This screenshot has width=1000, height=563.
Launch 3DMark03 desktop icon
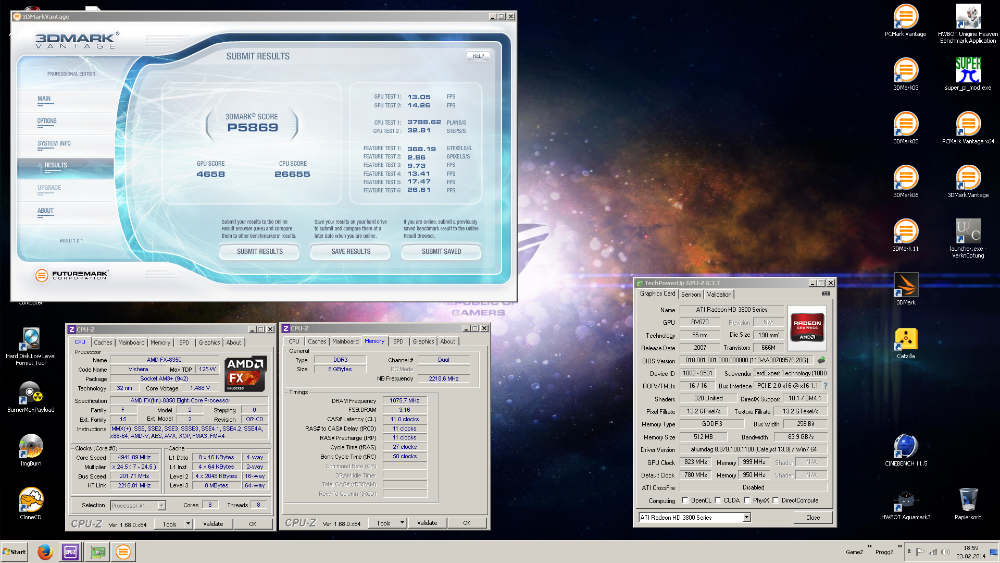coord(906,74)
